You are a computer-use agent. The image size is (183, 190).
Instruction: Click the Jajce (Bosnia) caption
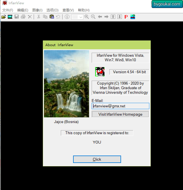66,122
